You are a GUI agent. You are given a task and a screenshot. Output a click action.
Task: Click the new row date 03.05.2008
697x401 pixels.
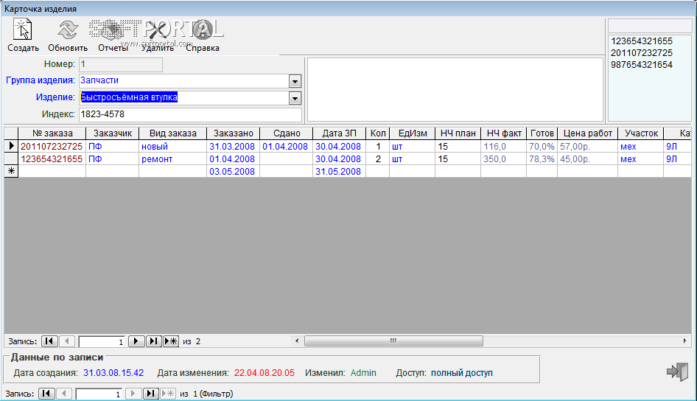(x=233, y=171)
